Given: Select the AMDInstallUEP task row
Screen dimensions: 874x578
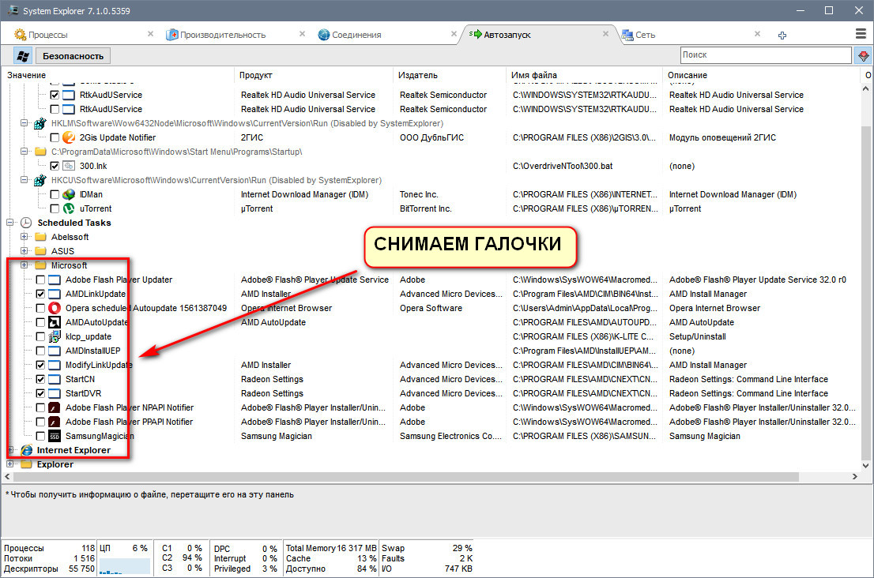Looking at the screenshot, I should click(x=92, y=351).
